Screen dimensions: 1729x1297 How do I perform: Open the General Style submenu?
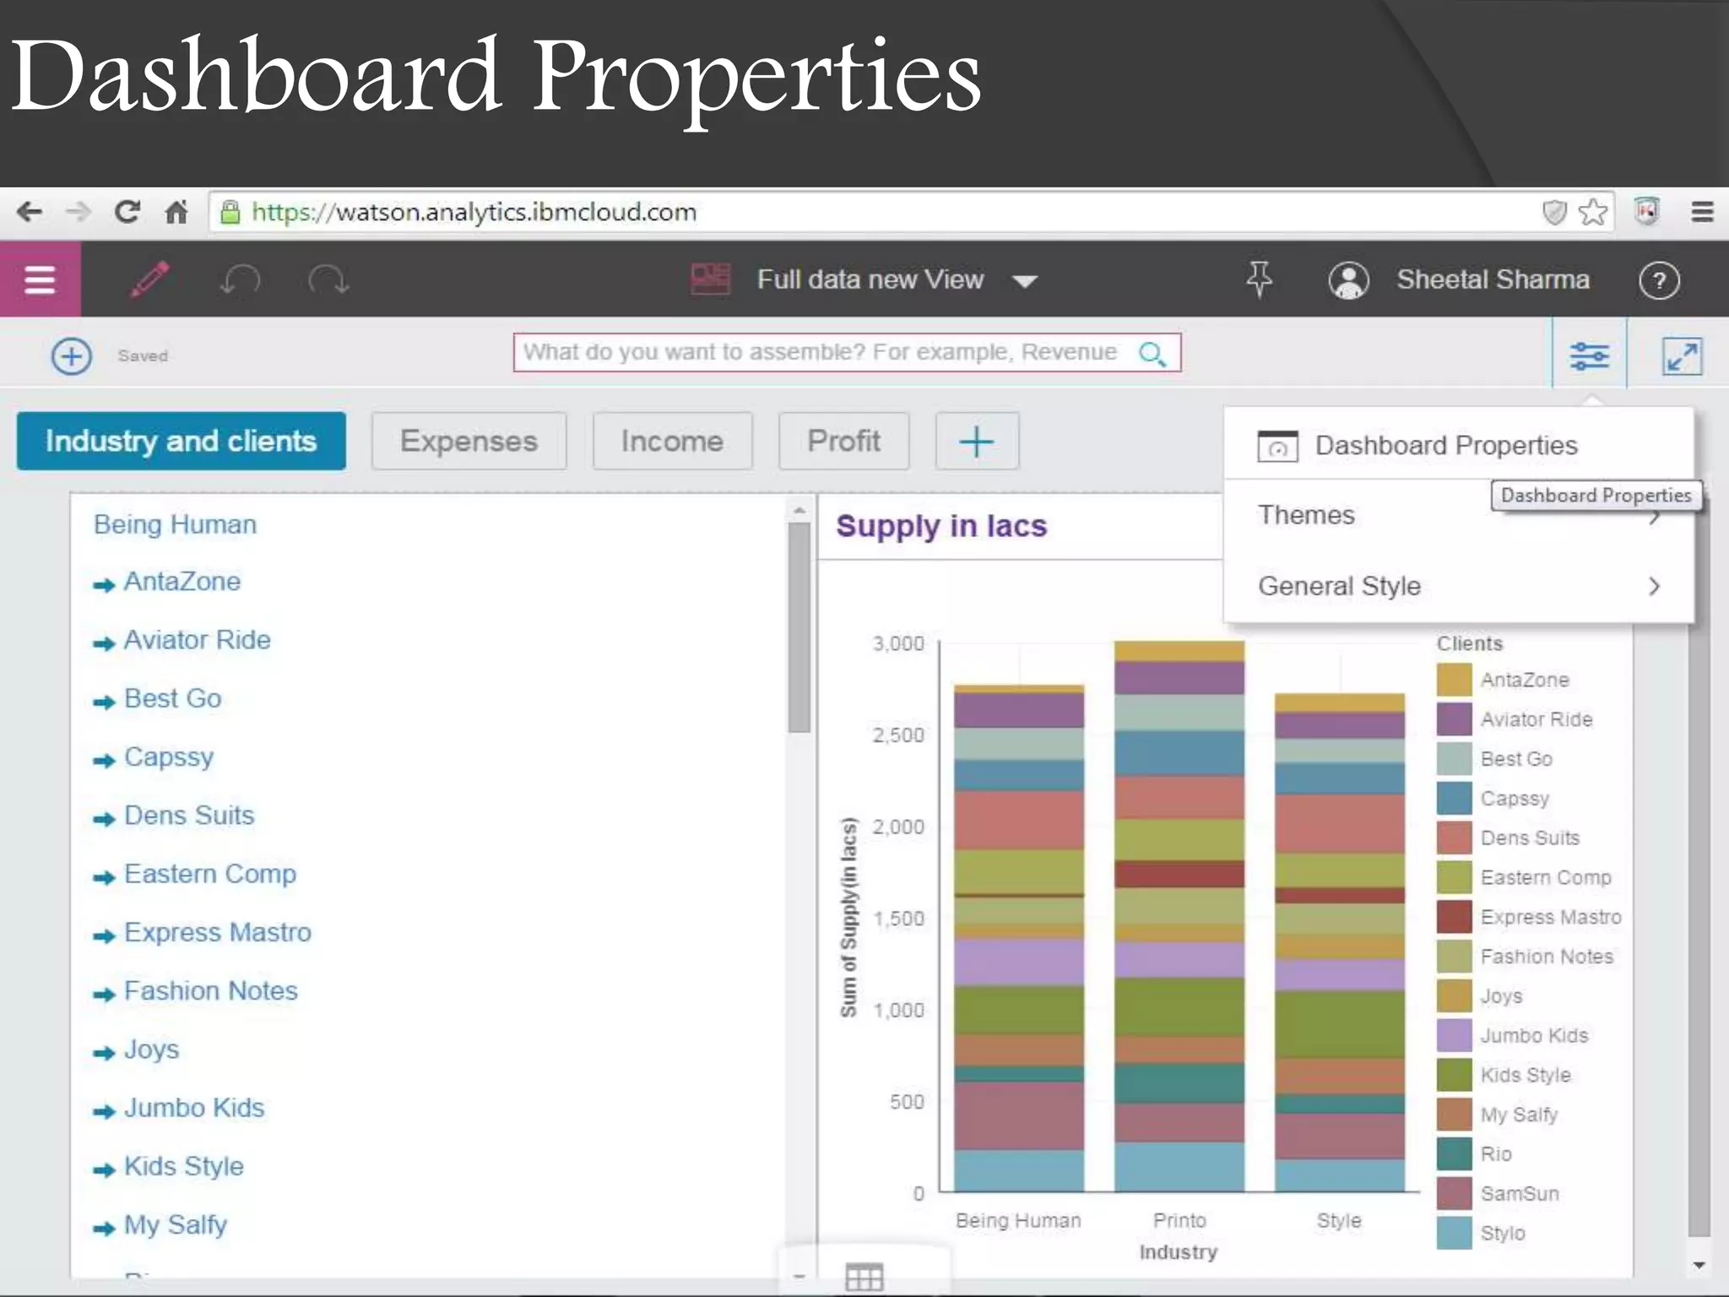click(1458, 586)
